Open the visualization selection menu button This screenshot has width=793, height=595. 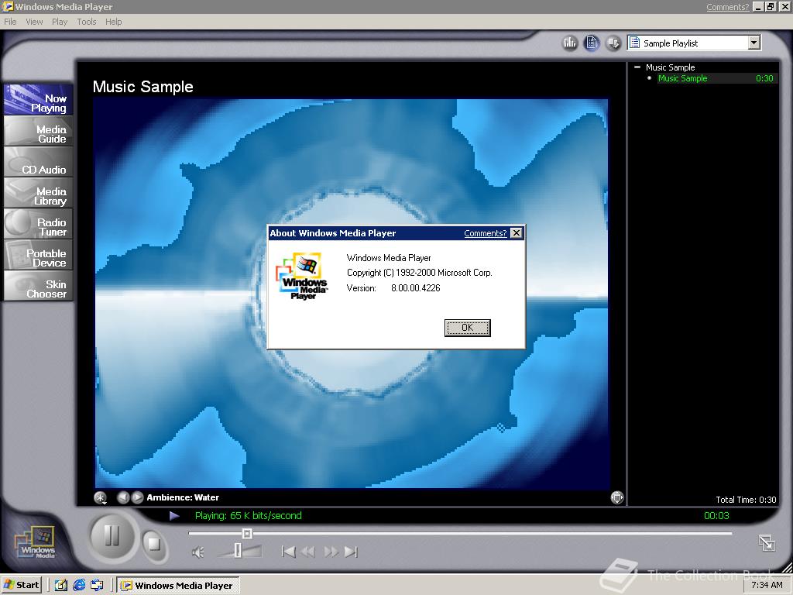click(101, 498)
